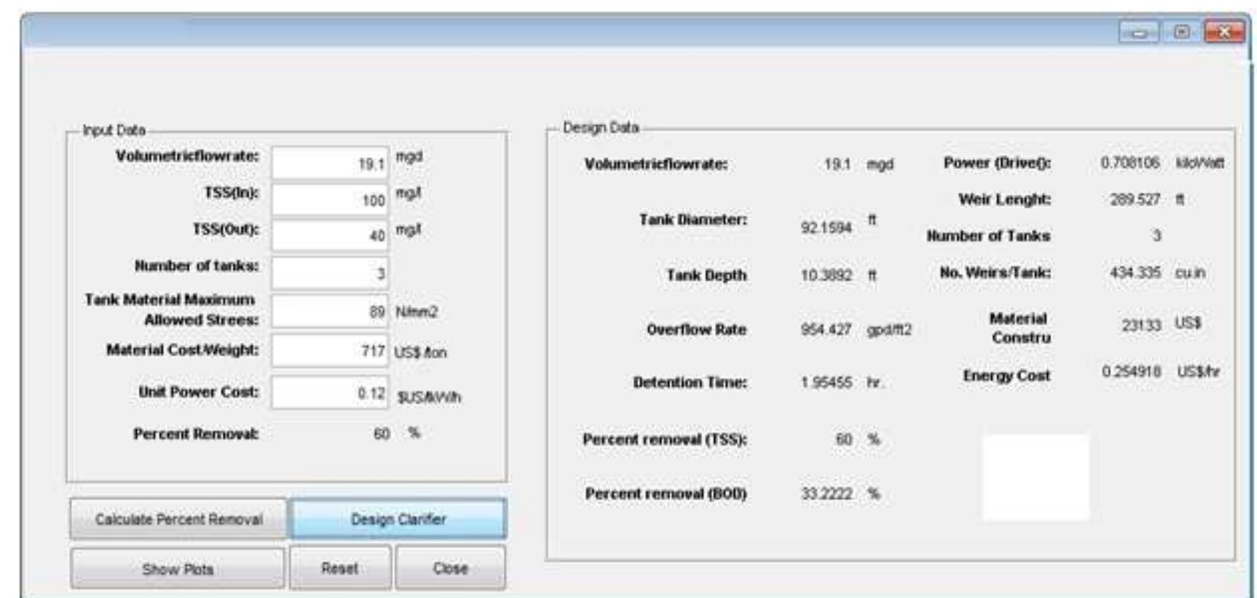
Task: Click the Design Data Number of Tanks value 3
Action: [x=1156, y=236]
